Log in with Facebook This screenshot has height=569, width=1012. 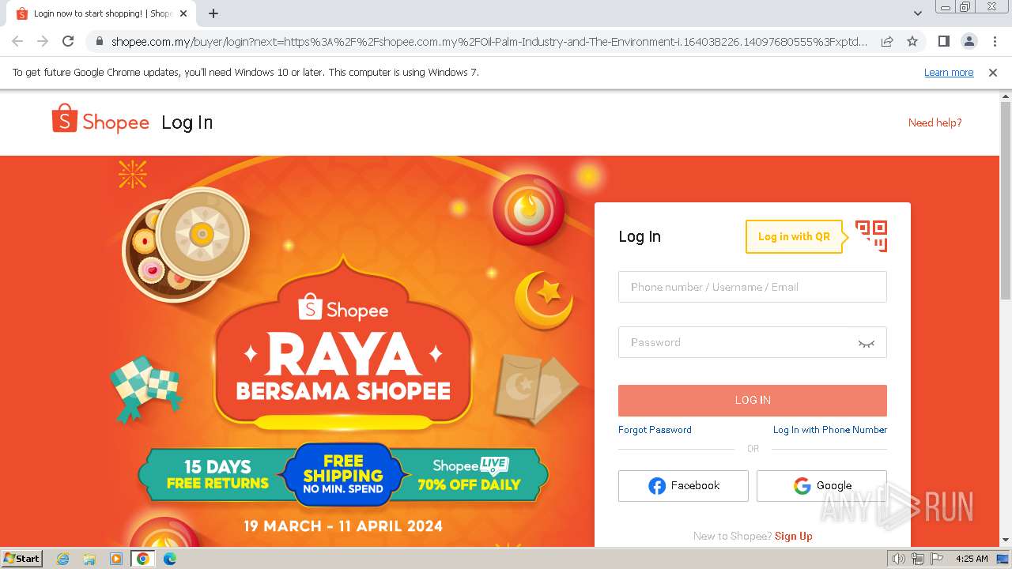click(683, 486)
